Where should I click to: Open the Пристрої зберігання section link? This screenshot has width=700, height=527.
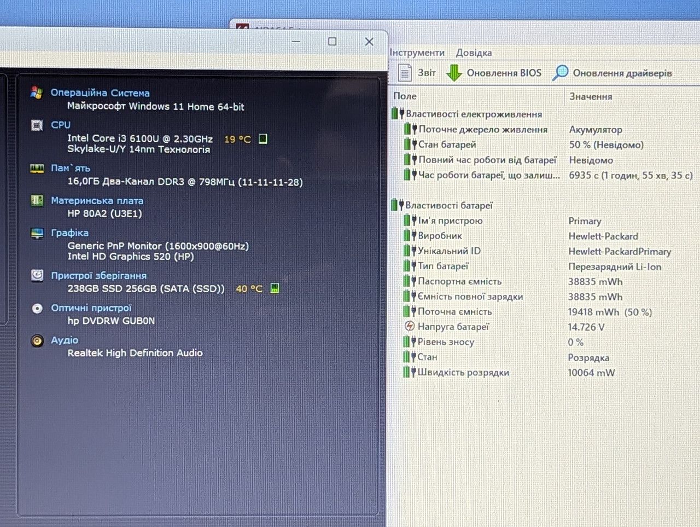(x=99, y=276)
